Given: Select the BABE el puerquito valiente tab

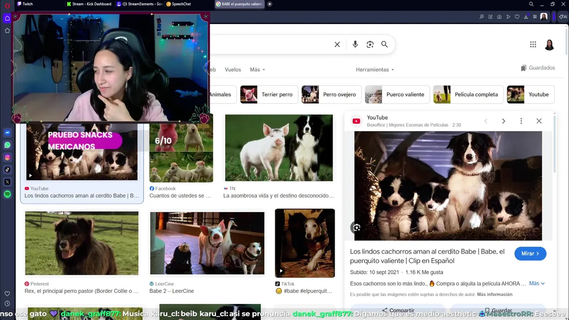Looking at the screenshot, I should click(x=239, y=4).
